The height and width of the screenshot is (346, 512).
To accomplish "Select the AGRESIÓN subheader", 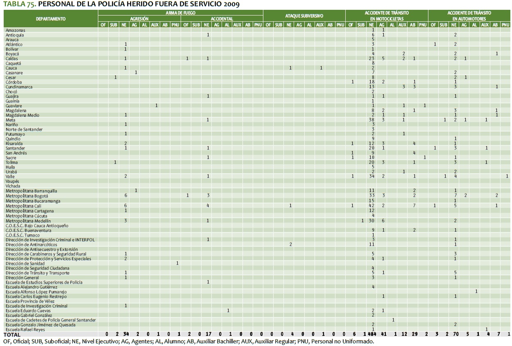I will point(139,19).
